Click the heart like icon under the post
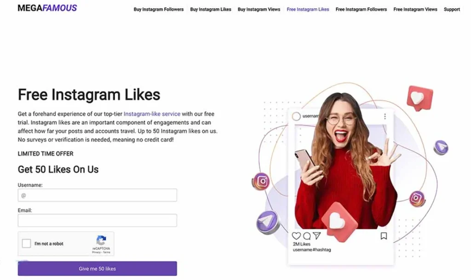 [x=296, y=236]
